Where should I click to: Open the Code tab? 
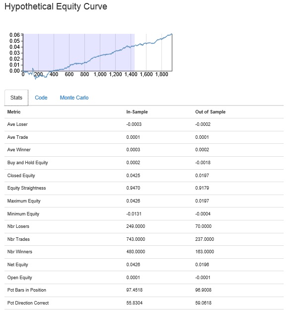(41, 98)
